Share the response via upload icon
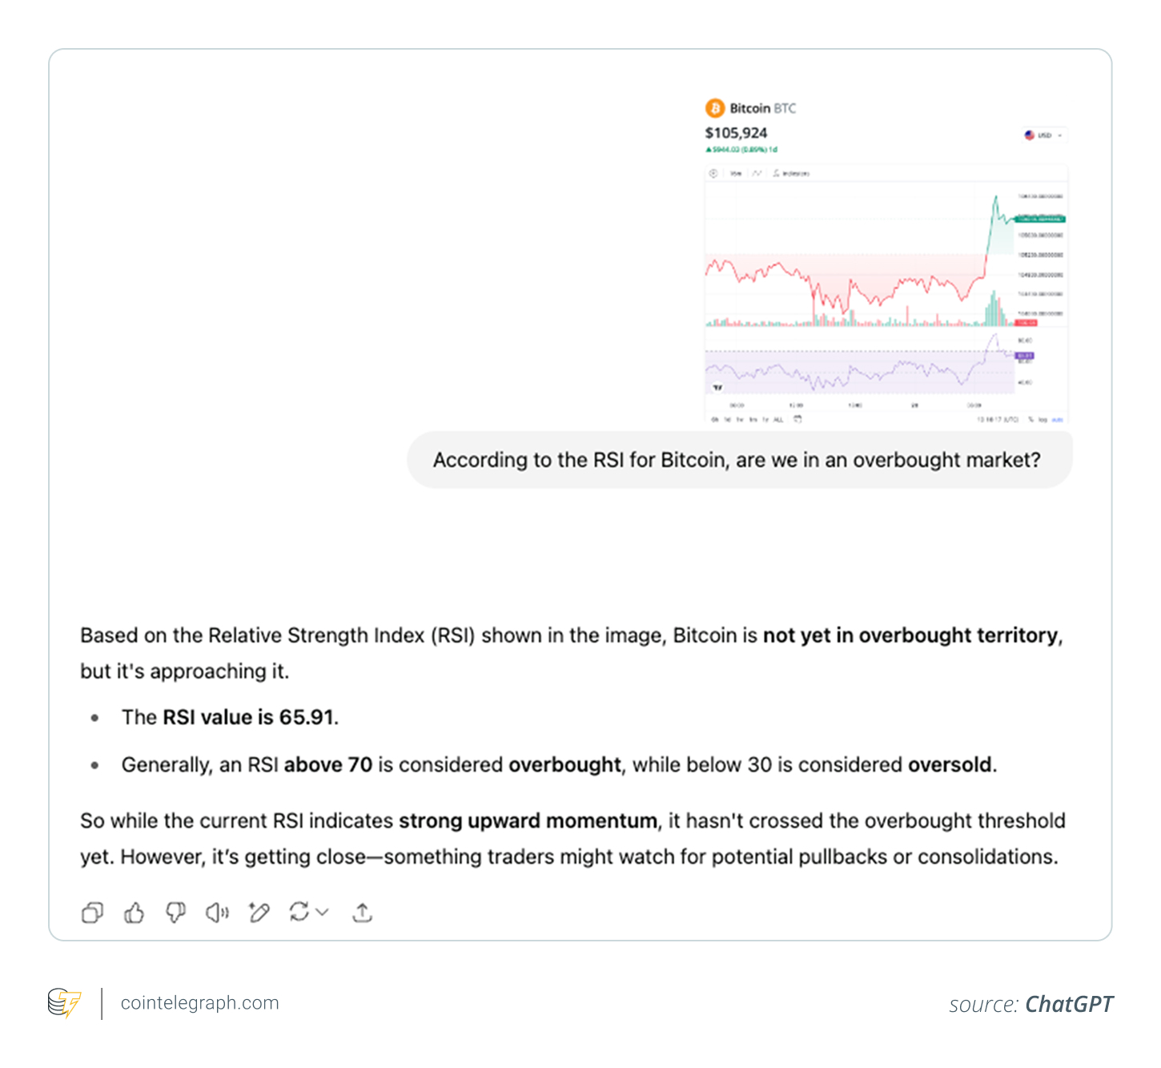 (362, 912)
